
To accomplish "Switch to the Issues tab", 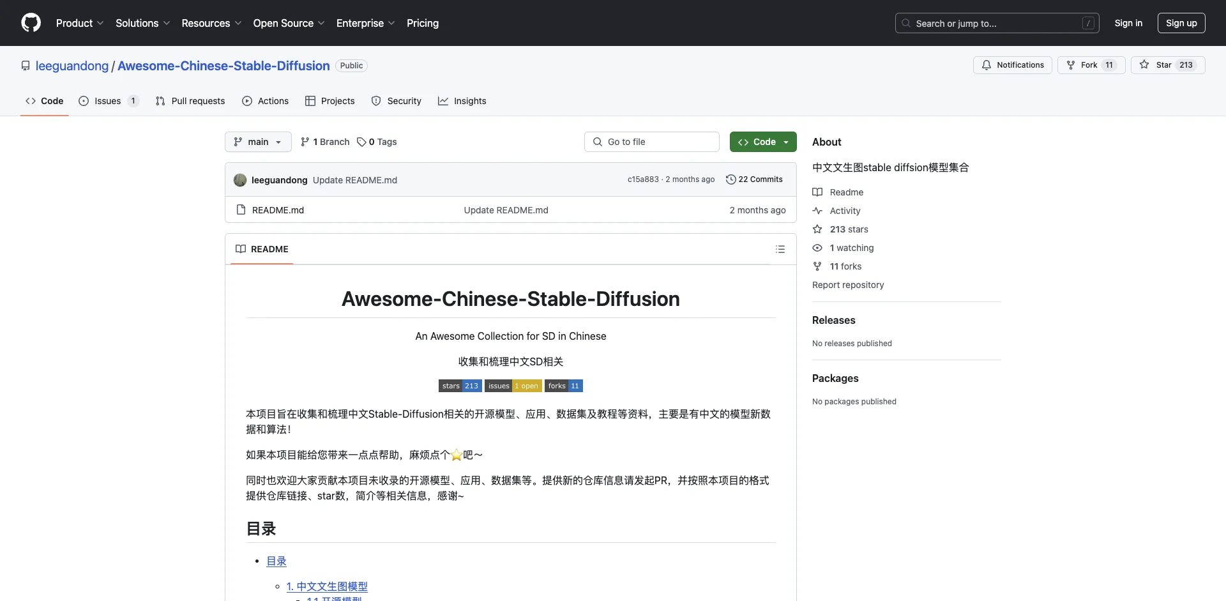I will pos(109,101).
